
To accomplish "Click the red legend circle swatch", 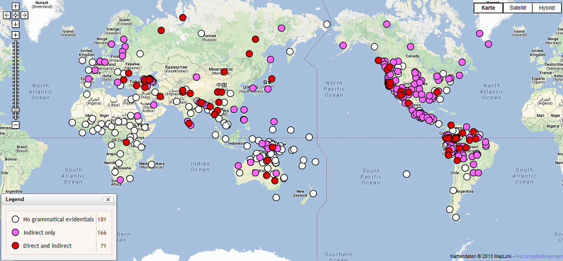I will pyautogui.click(x=15, y=245).
